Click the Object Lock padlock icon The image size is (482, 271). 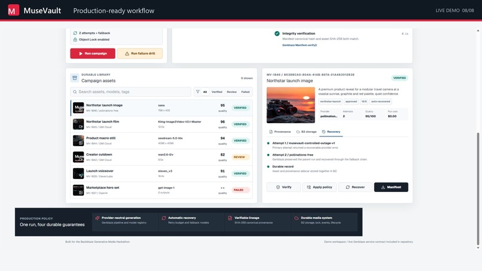(75, 39)
